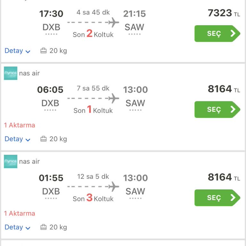Click baggage icon on 17:30 flight
246x246 pixels.
[x=44, y=51]
